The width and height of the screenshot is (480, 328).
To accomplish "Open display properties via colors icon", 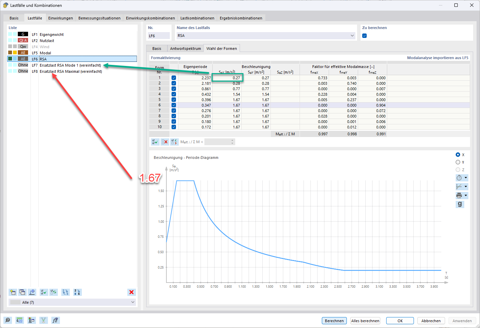I will pos(31,320).
